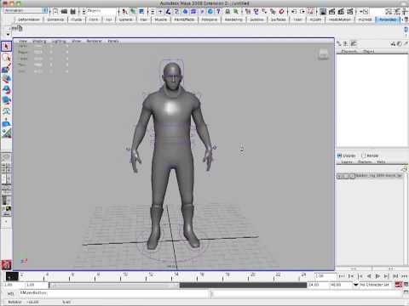Switch to the Deformation shelf tab
Screen dimensions: 409x306
[x=29, y=20]
